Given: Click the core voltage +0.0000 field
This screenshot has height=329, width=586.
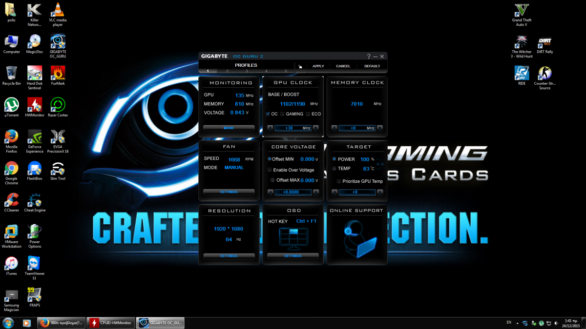Looking at the screenshot, I should (293, 192).
